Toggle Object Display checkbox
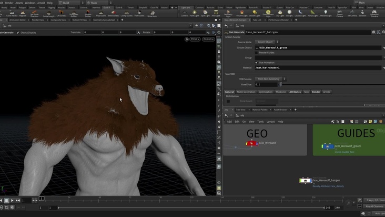This screenshot has width=385, height=217. click(18, 33)
